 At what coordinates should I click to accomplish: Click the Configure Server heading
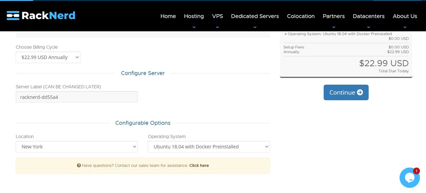click(x=143, y=73)
